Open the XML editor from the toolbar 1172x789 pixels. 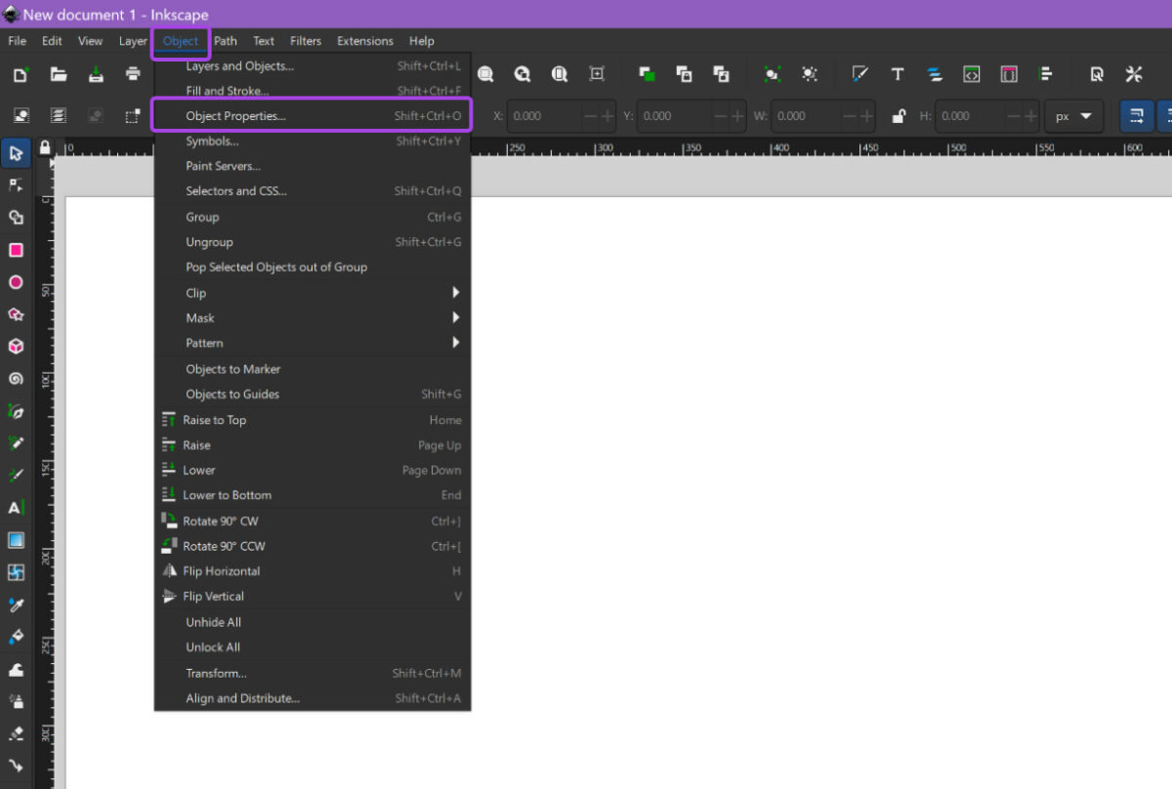971,73
